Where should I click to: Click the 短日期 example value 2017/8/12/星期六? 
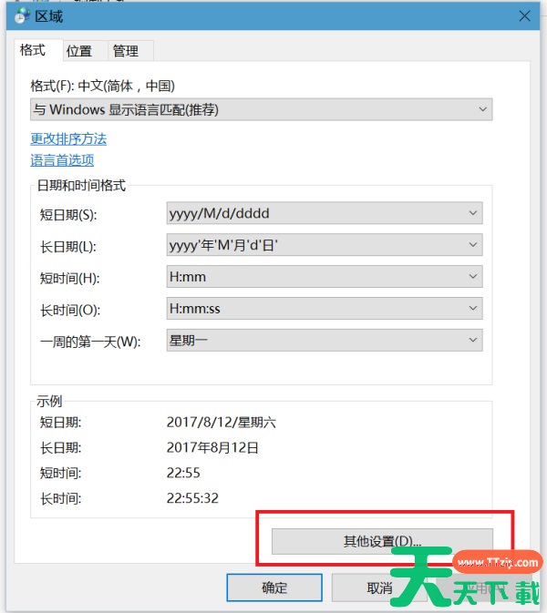pyautogui.click(x=219, y=423)
